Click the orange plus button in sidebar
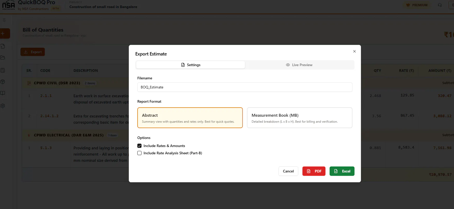Screen dimensions: 454x209 [5, 33]
